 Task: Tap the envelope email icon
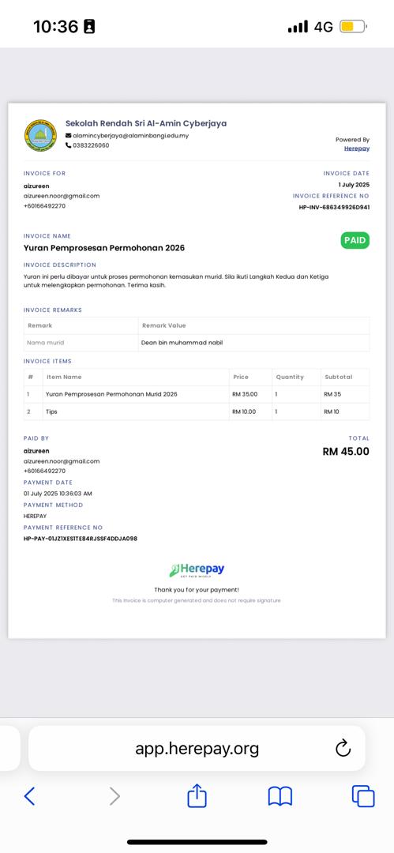69,136
